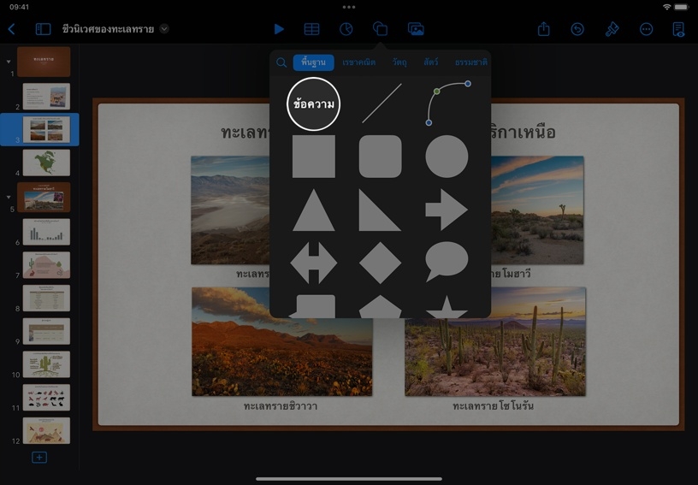The height and width of the screenshot is (485, 698).
Task: Tap the undo icon
Action: pyautogui.click(x=577, y=29)
